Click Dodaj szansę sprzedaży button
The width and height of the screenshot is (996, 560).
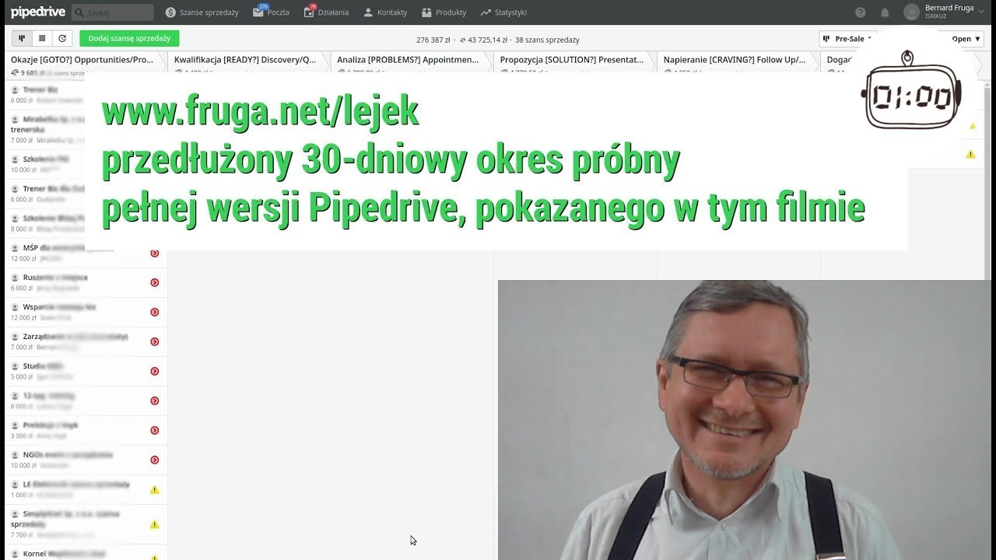click(x=129, y=38)
